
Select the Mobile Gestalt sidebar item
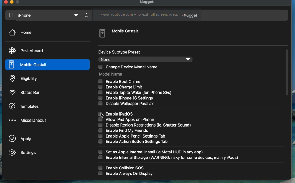point(48,65)
